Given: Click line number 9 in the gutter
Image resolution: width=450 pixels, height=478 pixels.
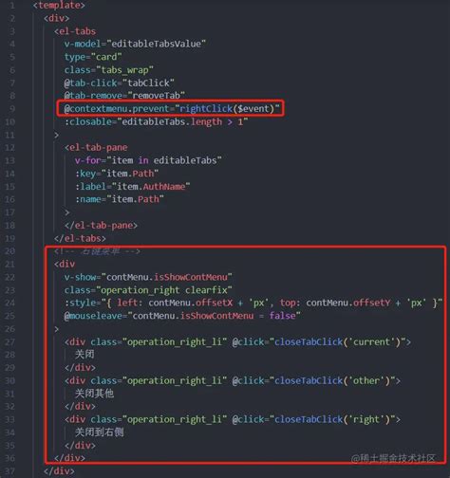Looking at the screenshot, I should point(11,109).
